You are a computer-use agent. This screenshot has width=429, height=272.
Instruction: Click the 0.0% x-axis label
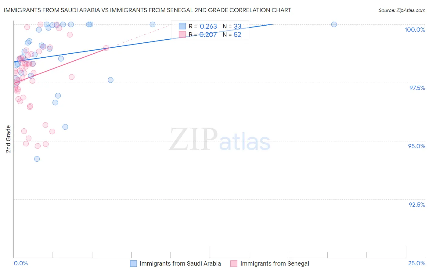click(x=21, y=263)
